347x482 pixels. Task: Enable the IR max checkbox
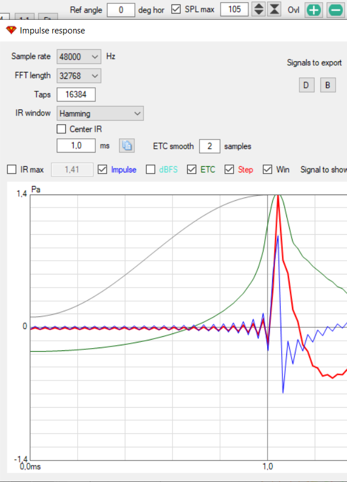(12, 170)
